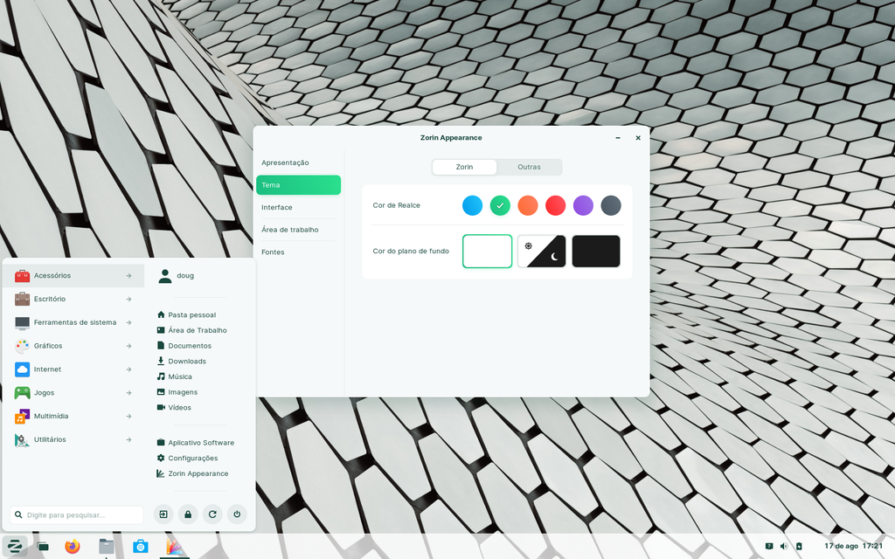Open the Files manager in taskbar
Screen dimensions: 895x559
click(106, 547)
